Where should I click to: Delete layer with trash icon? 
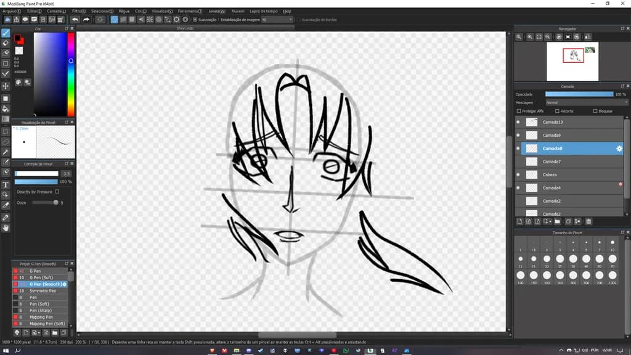588,221
